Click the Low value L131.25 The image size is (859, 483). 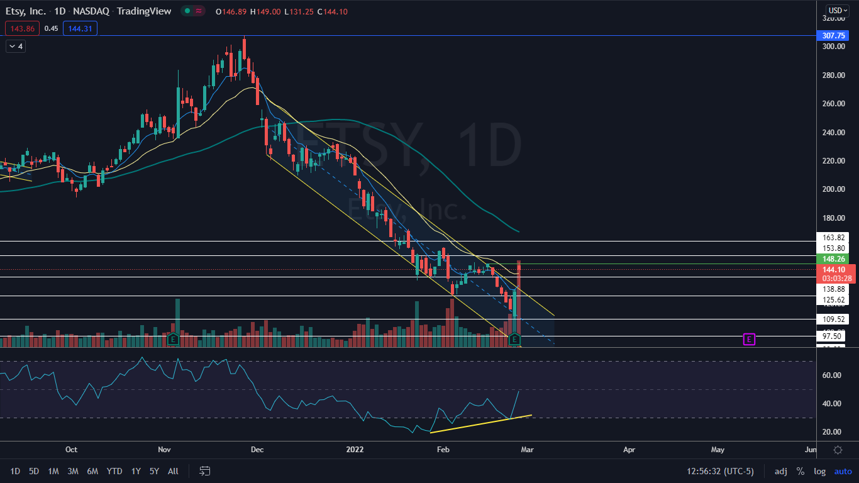point(299,11)
